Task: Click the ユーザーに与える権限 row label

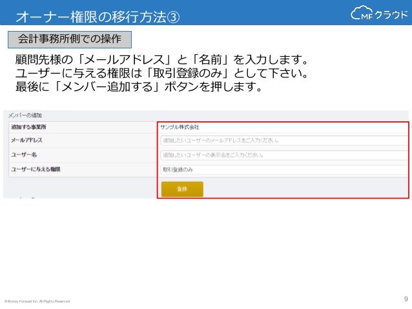Action: click(x=36, y=169)
